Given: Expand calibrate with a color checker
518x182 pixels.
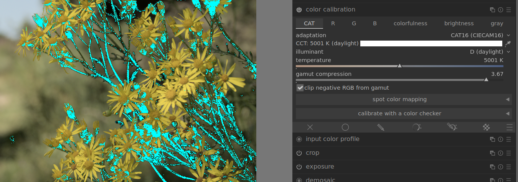Looking at the screenshot, I should tap(403, 113).
